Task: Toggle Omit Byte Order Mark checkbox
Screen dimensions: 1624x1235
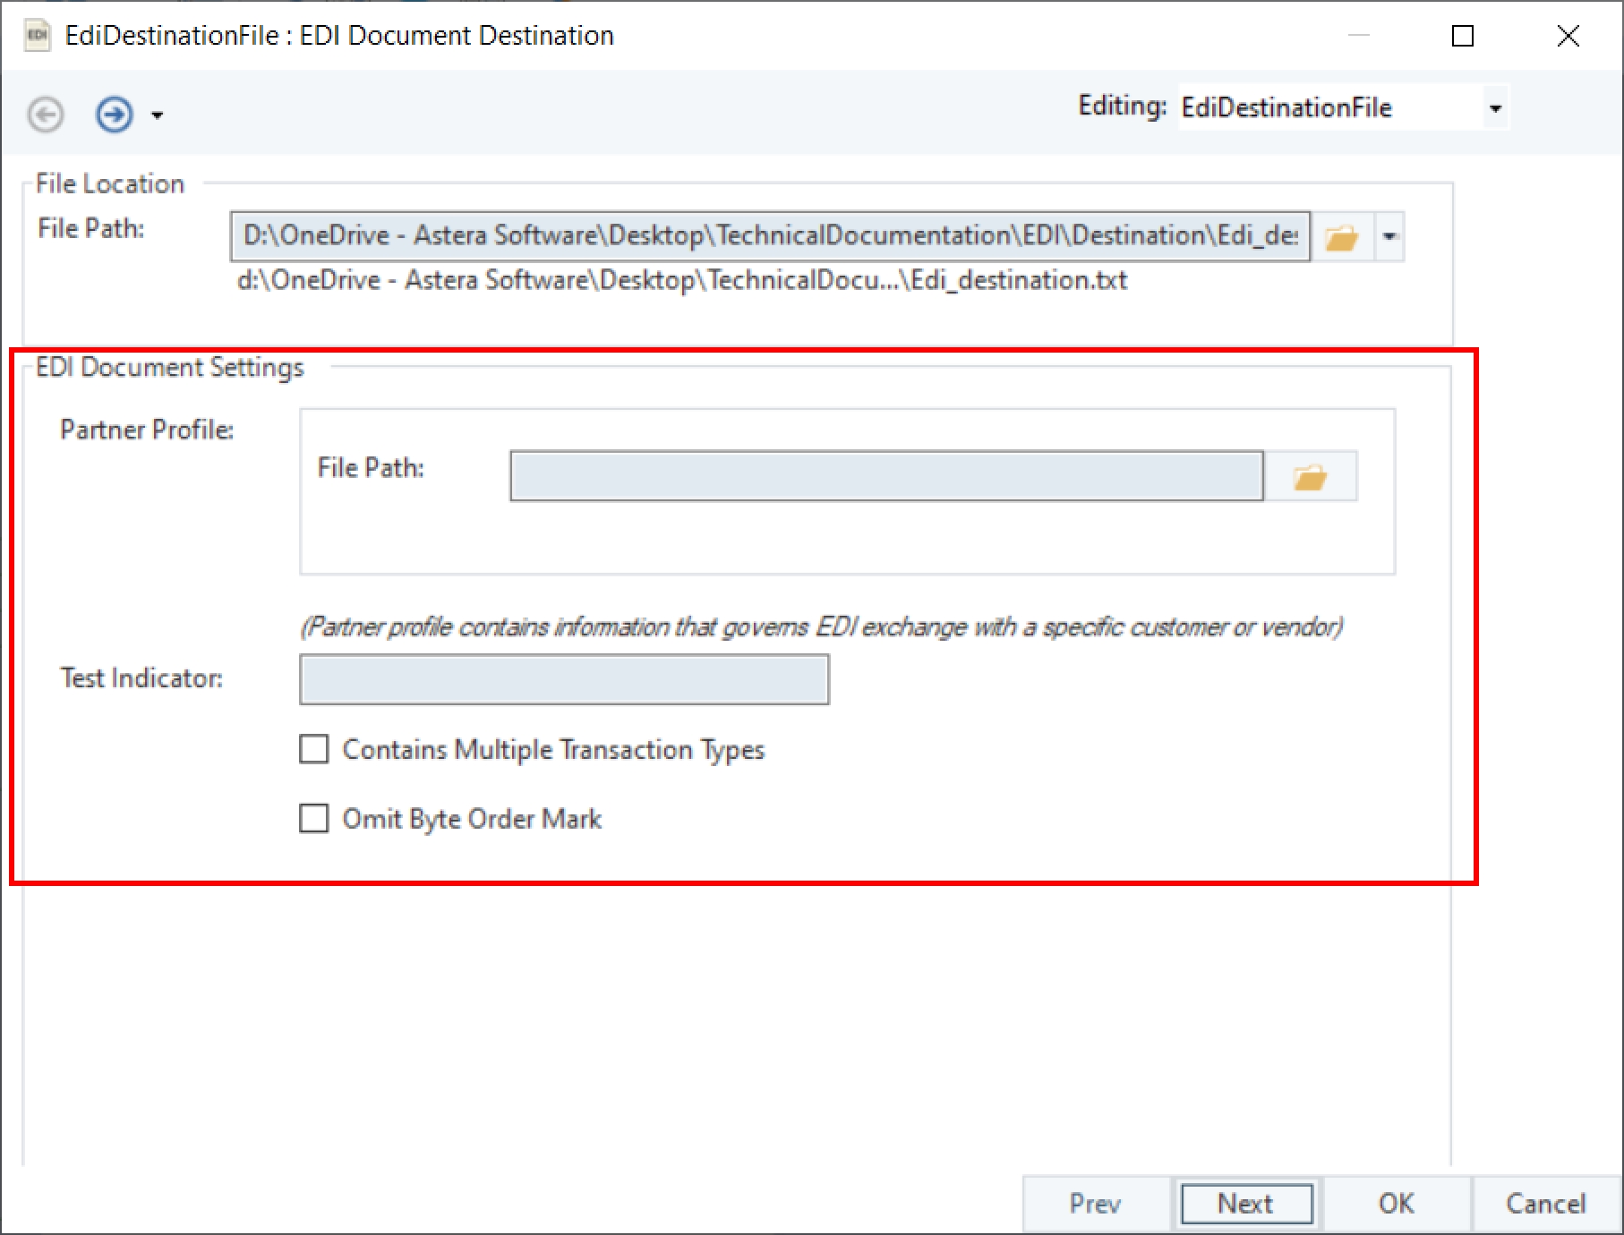Action: [x=313, y=819]
